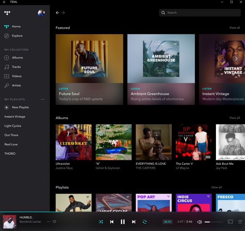
Task: Click View all for Featured section
Action: click(x=234, y=28)
